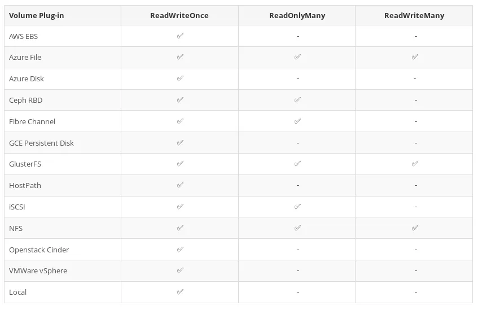478x310 pixels.
Task: Click the AWS EBS ReadWriteOnce checkmark
Action: 180,36
